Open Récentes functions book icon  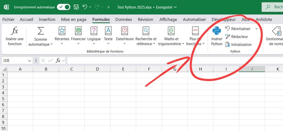coord(62,31)
